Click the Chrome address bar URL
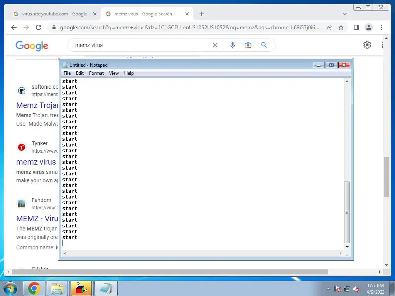Screen dimensions: 395x296 (x=189, y=27)
